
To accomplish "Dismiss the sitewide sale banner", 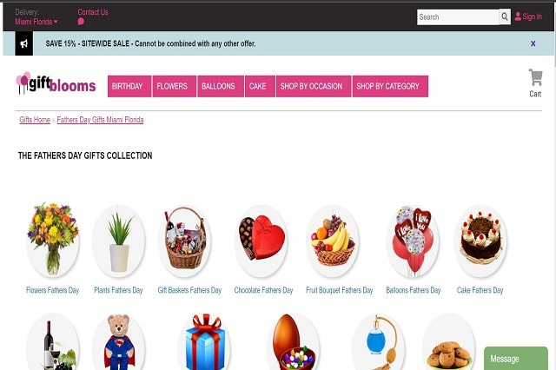I will point(533,43).
